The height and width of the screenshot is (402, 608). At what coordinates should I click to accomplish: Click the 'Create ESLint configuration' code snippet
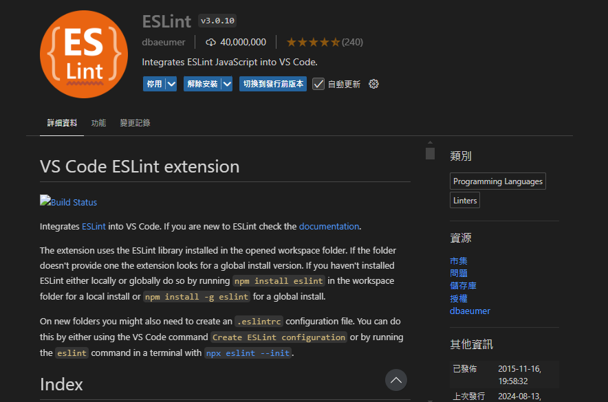tap(279, 337)
